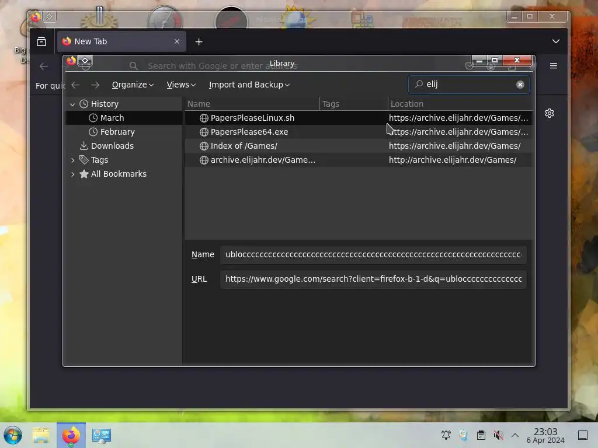Screen dimensions: 598x448
Task: Select Downloads in the sidebar
Action: click(124, 146)
